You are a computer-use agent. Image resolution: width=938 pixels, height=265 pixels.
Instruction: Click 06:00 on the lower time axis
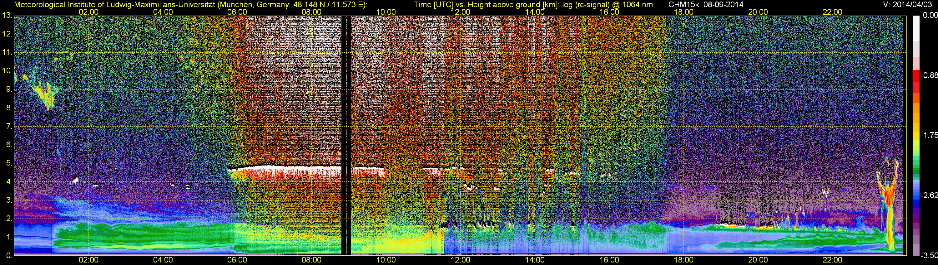point(237,260)
